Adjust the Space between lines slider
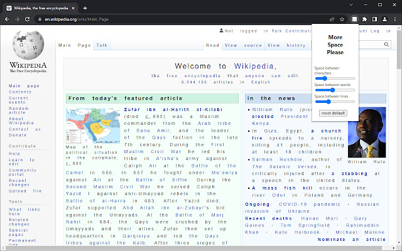Image resolution: width=402 pixels, height=251 pixels. click(335, 102)
